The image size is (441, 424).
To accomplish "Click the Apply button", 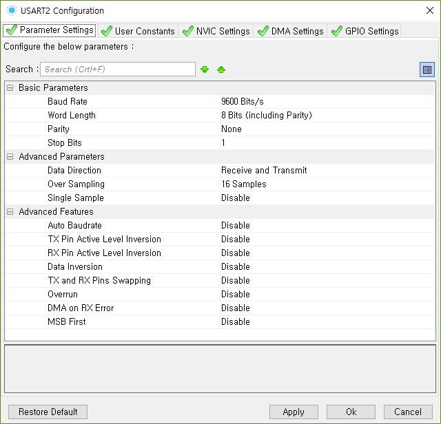I will 294,412.
